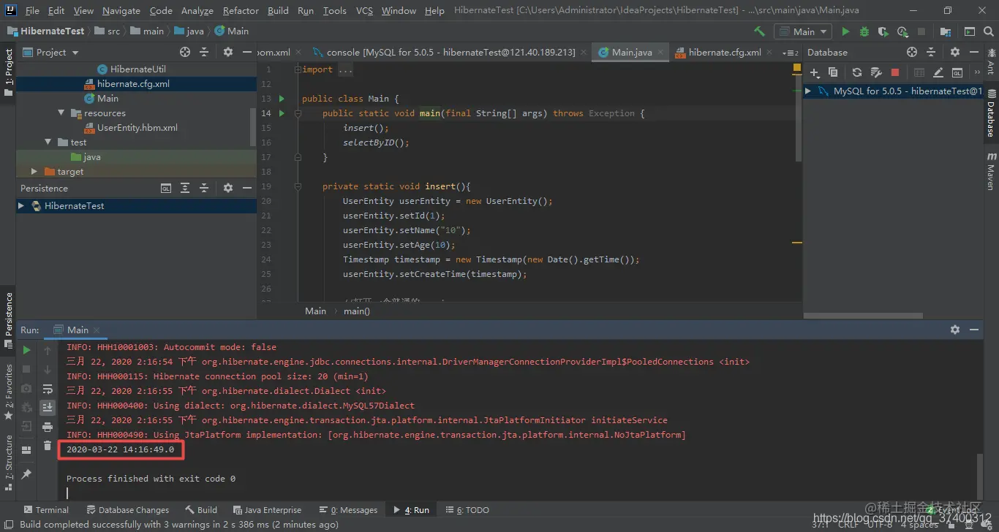Toggle the Ant side tool window
Screen dimensions: 999x532
pos(992,62)
